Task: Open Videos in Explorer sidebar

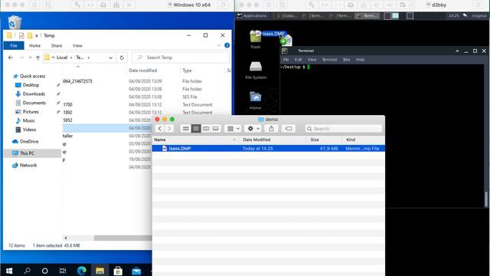Action: [x=29, y=130]
